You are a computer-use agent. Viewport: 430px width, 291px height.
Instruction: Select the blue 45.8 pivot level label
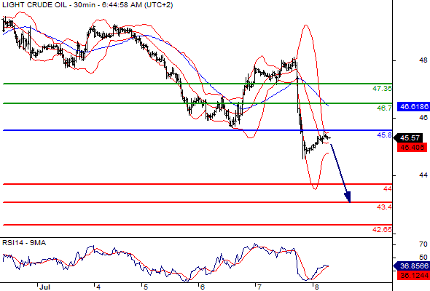click(384, 135)
